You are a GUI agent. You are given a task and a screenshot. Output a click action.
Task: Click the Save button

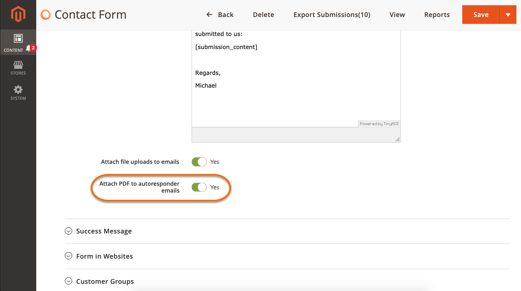tap(481, 15)
